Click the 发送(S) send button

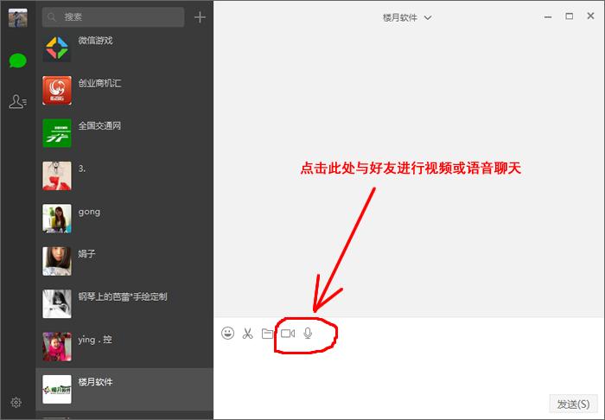tap(573, 404)
